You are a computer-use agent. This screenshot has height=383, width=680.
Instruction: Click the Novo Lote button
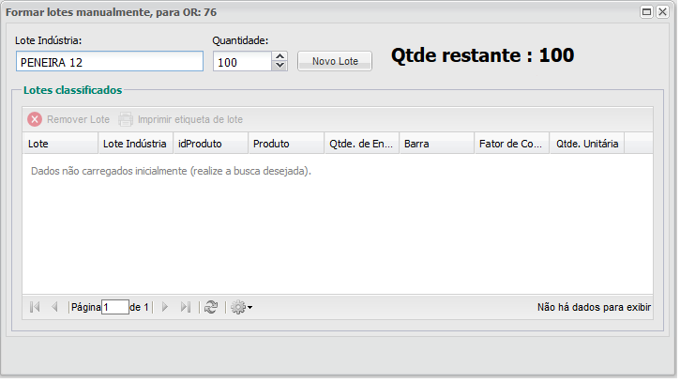[335, 61]
